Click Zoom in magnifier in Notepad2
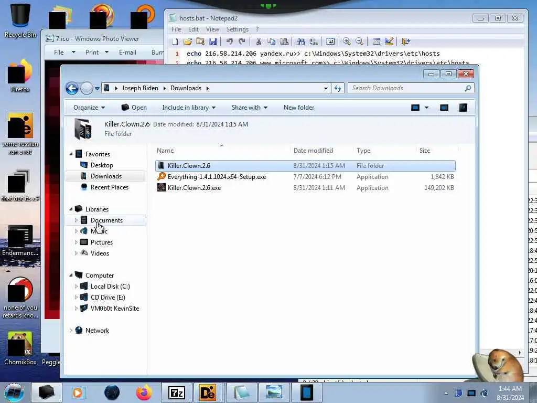The image size is (537, 403). click(347, 41)
